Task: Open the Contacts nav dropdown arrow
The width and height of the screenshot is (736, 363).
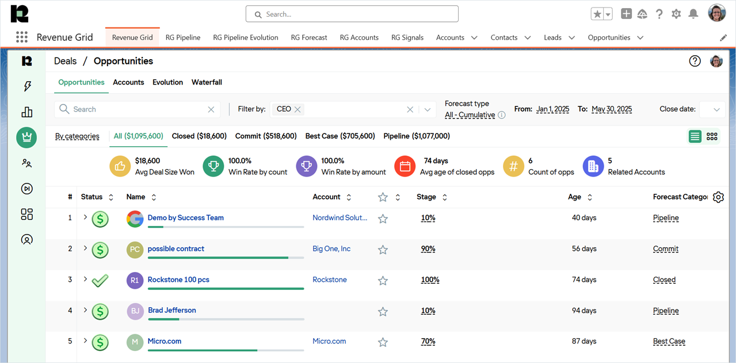Action: coord(527,37)
